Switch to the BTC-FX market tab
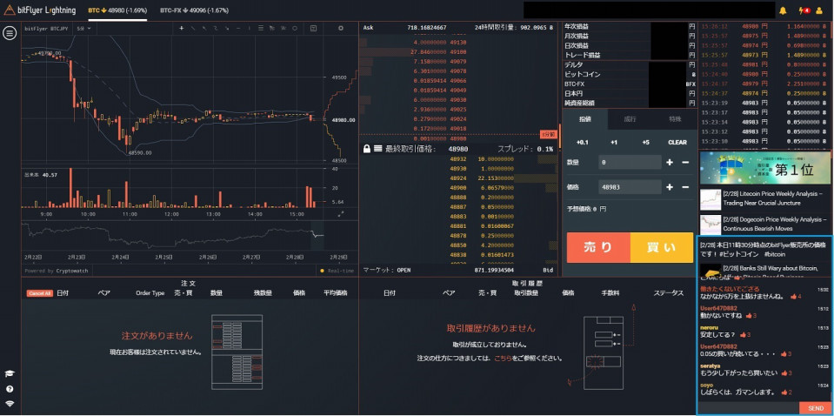 [x=195, y=10]
